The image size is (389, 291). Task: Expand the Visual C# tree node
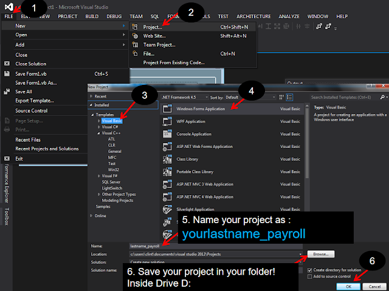pyautogui.click(x=98, y=127)
